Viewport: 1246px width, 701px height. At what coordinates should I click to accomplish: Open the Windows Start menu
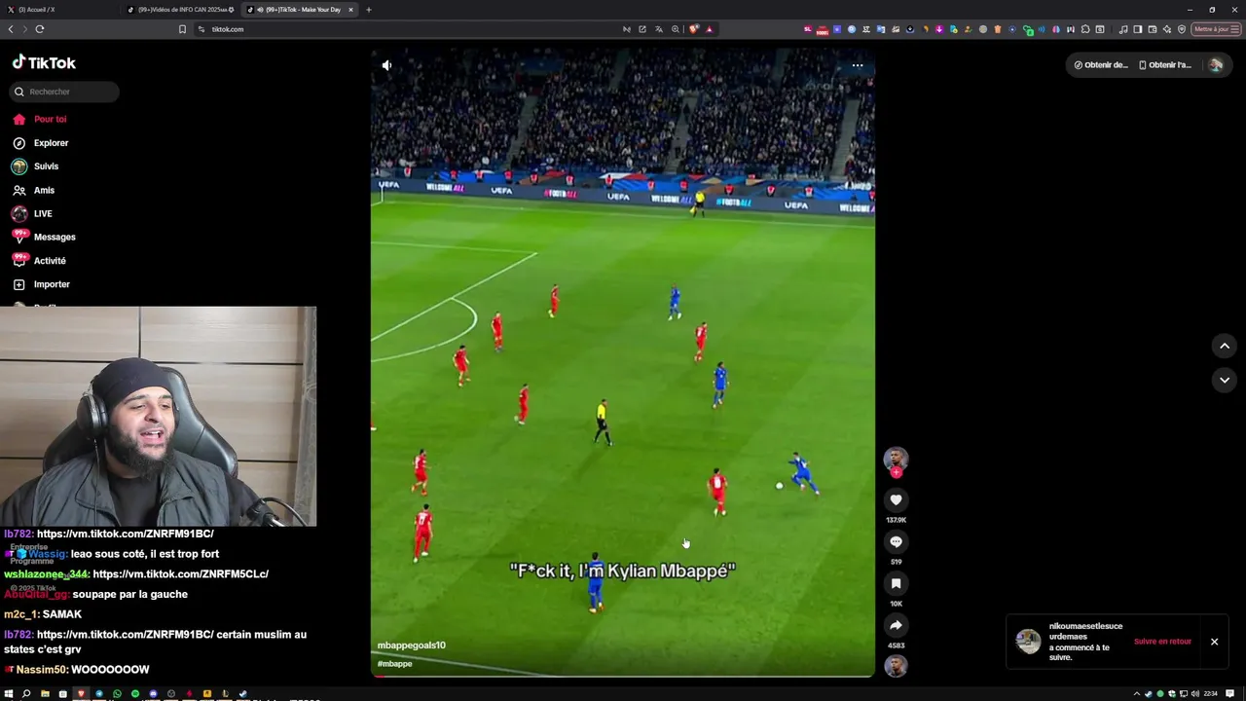click(9, 694)
